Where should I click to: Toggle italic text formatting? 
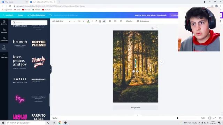click(x=96, y=21)
